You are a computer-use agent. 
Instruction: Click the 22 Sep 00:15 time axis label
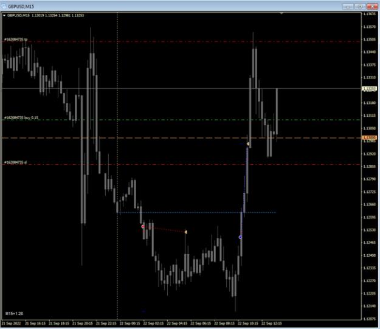[x=130, y=323]
